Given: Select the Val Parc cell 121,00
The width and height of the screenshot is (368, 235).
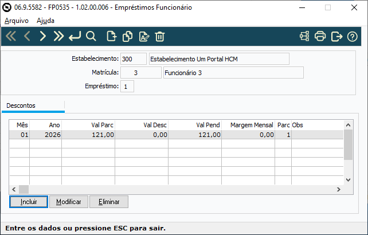Looking at the screenshot, I should point(88,135).
